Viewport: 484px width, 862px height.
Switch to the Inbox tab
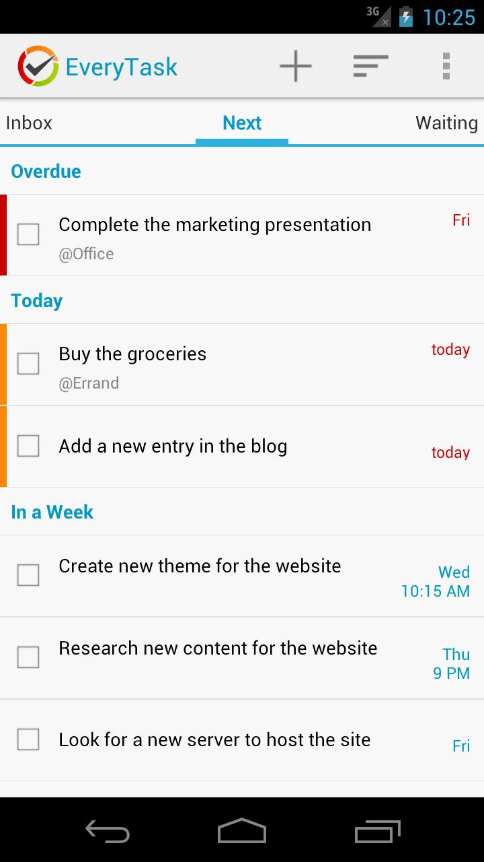tap(29, 123)
